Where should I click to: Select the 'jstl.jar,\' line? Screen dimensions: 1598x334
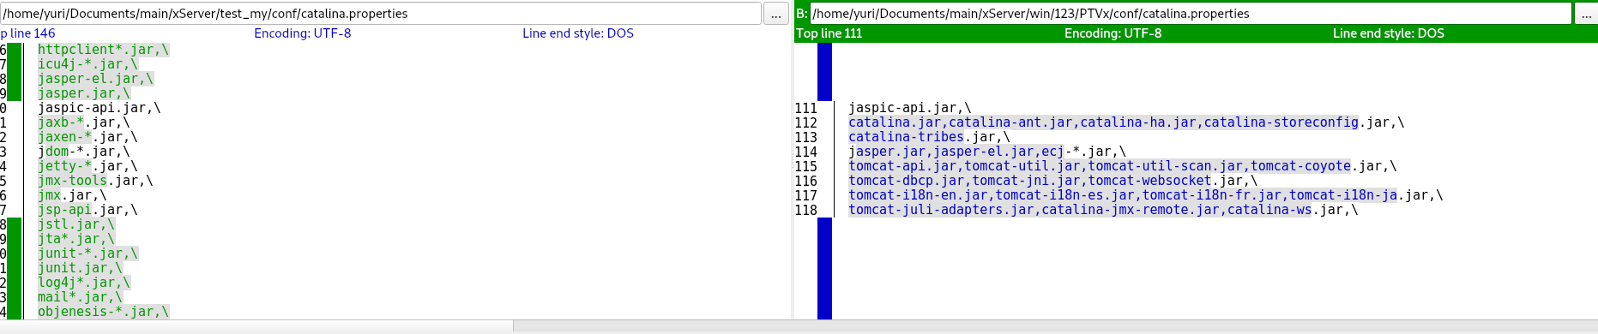point(76,224)
